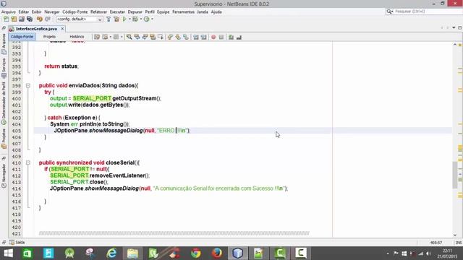Open the Código-Fonte menu
The image size is (463, 260).
tap(75, 12)
